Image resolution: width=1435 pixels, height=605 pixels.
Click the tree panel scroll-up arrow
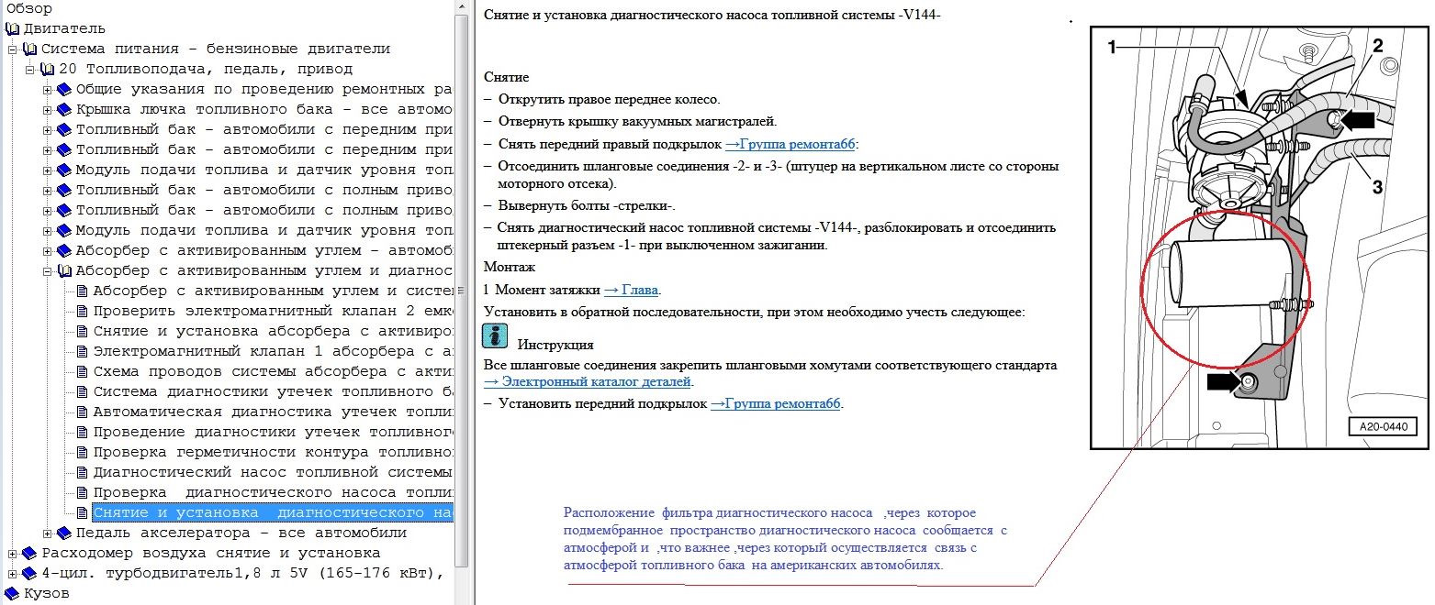pyautogui.click(x=463, y=6)
